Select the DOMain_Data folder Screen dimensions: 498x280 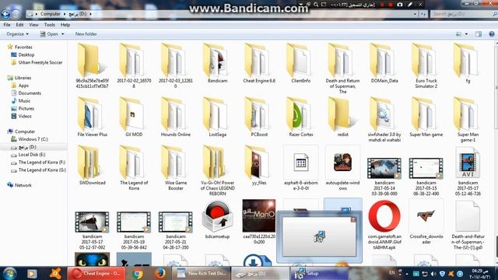click(384, 64)
